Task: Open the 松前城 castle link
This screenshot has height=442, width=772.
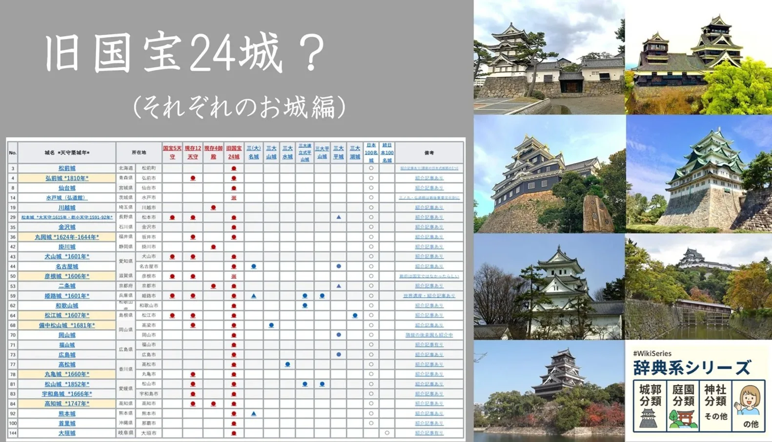Action: (x=67, y=168)
